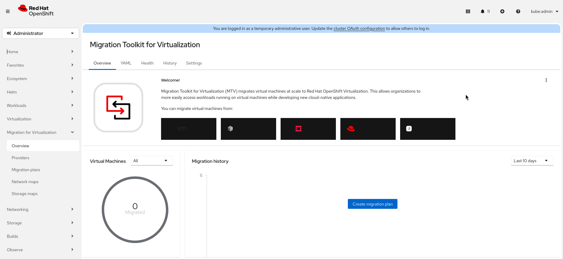Image resolution: width=563 pixels, height=259 pixels.
Task: Switch to the YAML tab
Action: click(126, 63)
